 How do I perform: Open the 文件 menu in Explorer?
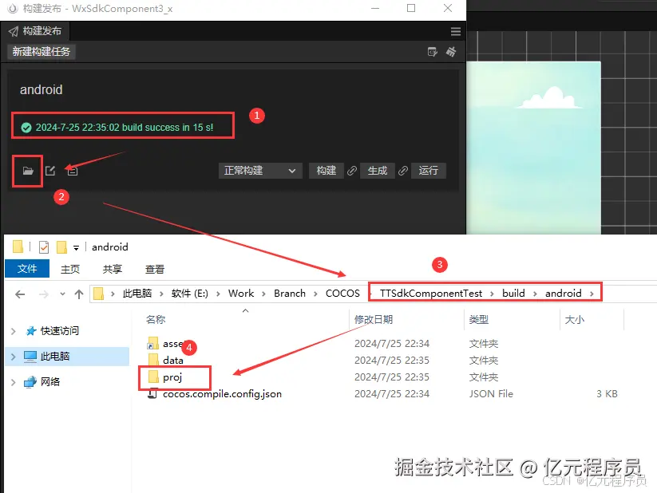coord(26,268)
